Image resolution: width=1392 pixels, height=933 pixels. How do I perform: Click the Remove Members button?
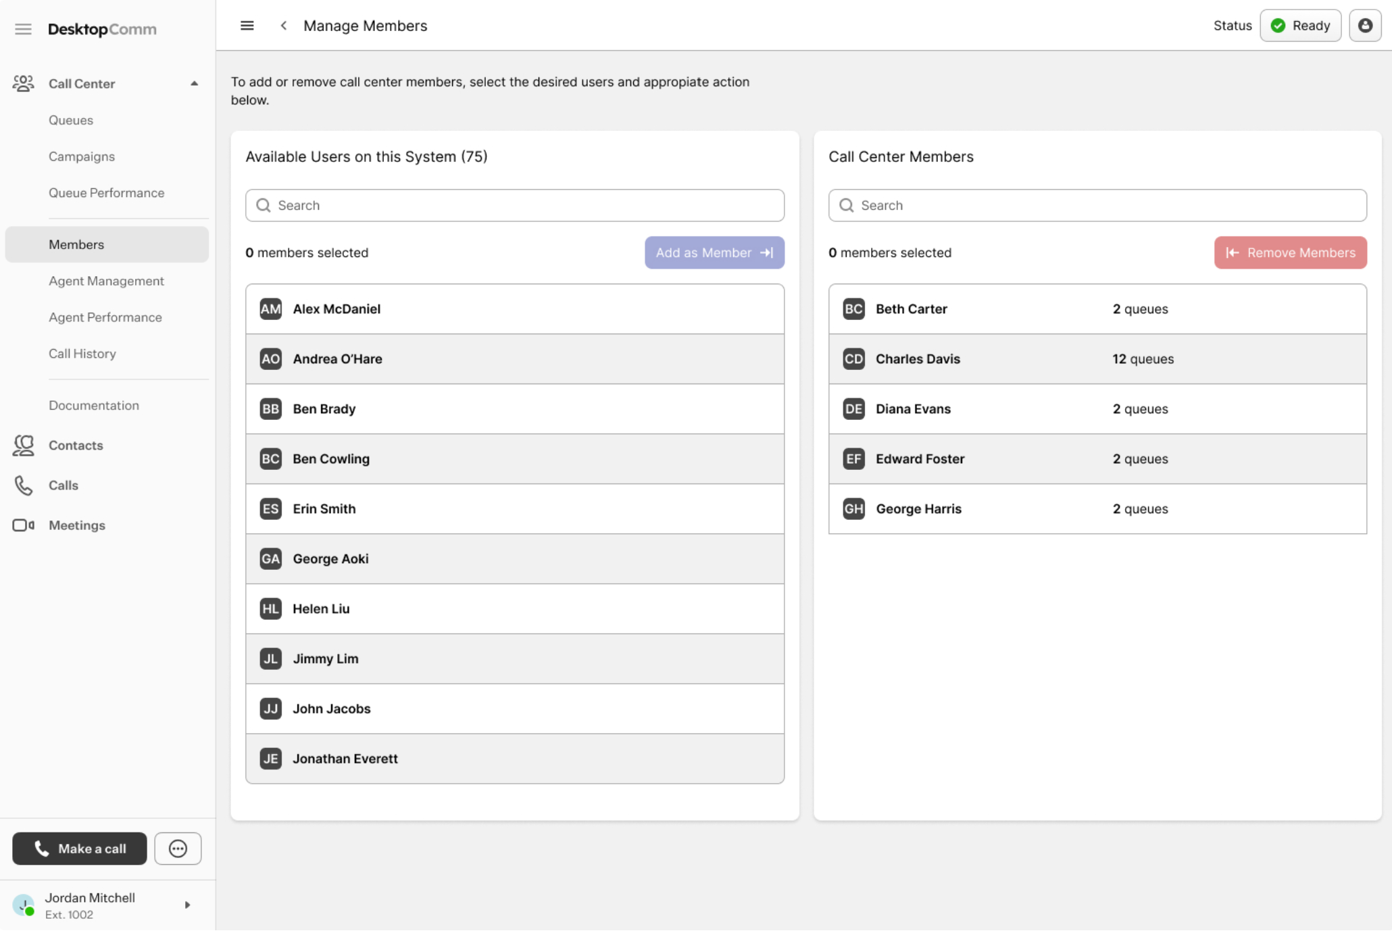[1289, 252]
